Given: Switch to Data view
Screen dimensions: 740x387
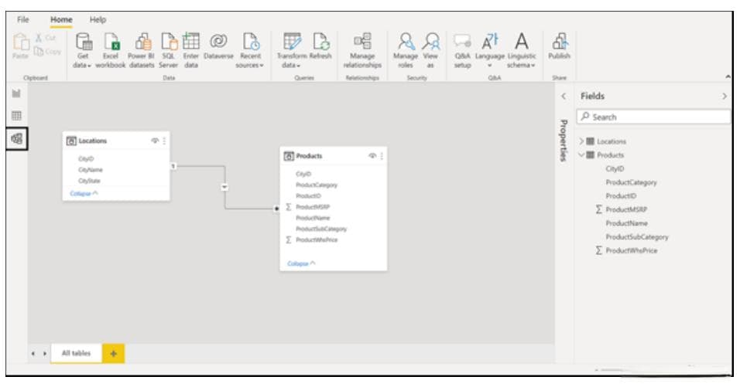Looking at the screenshot, I should (16, 115).
